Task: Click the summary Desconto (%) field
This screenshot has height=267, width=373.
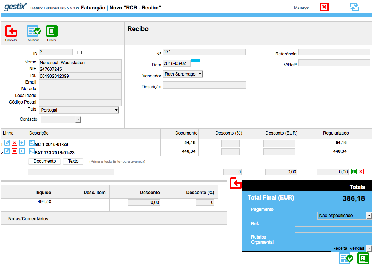Action: click(205, 202)
